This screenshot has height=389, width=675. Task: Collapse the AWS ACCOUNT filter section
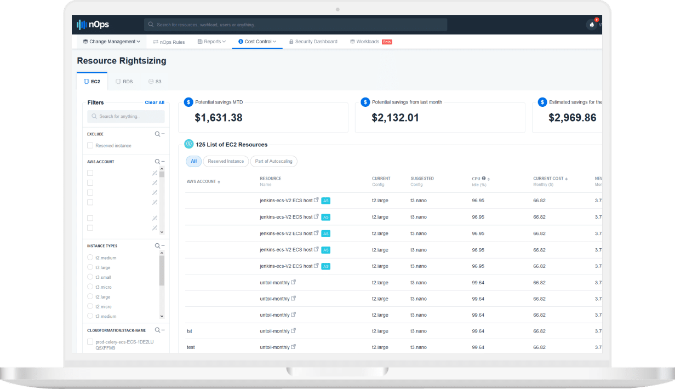163,162
